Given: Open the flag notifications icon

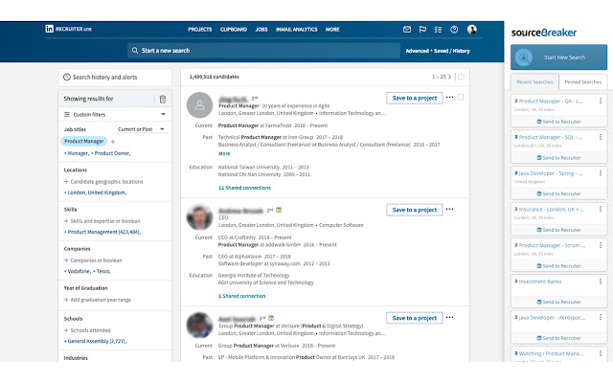Looking at the screenshot, I should (422, 30).
